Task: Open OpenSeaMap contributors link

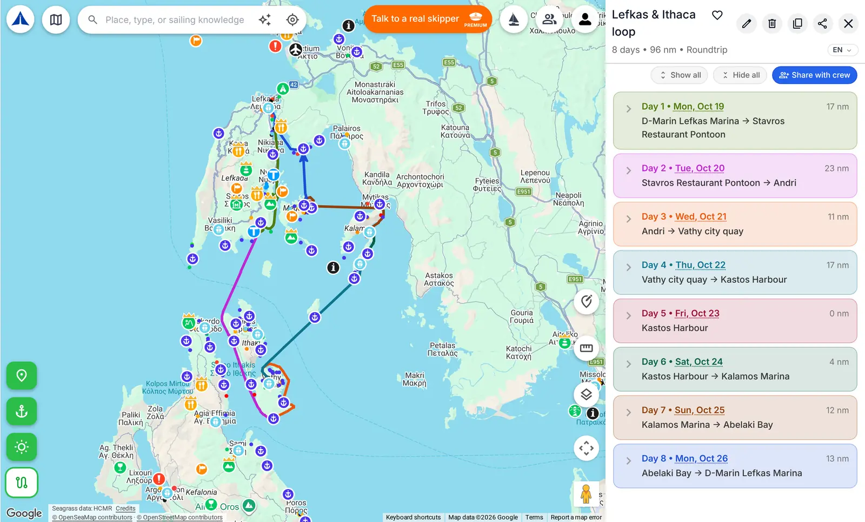Action: pos(92,518)
